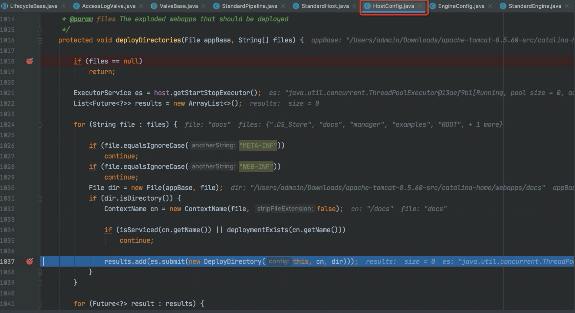Click the fold end marker on line 1038
The width and height of the screenshot is (575, 313).
tap(40, 272)
